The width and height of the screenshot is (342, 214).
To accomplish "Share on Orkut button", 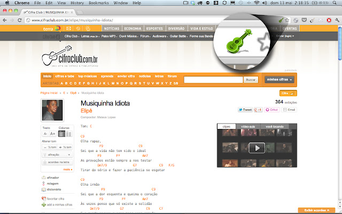I will click(272, 110).
